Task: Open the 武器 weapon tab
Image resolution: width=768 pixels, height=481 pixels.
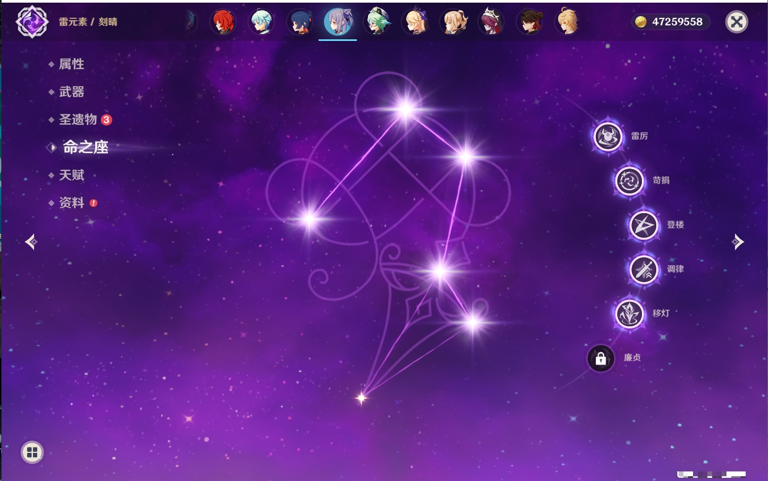Action: point(71,92)
